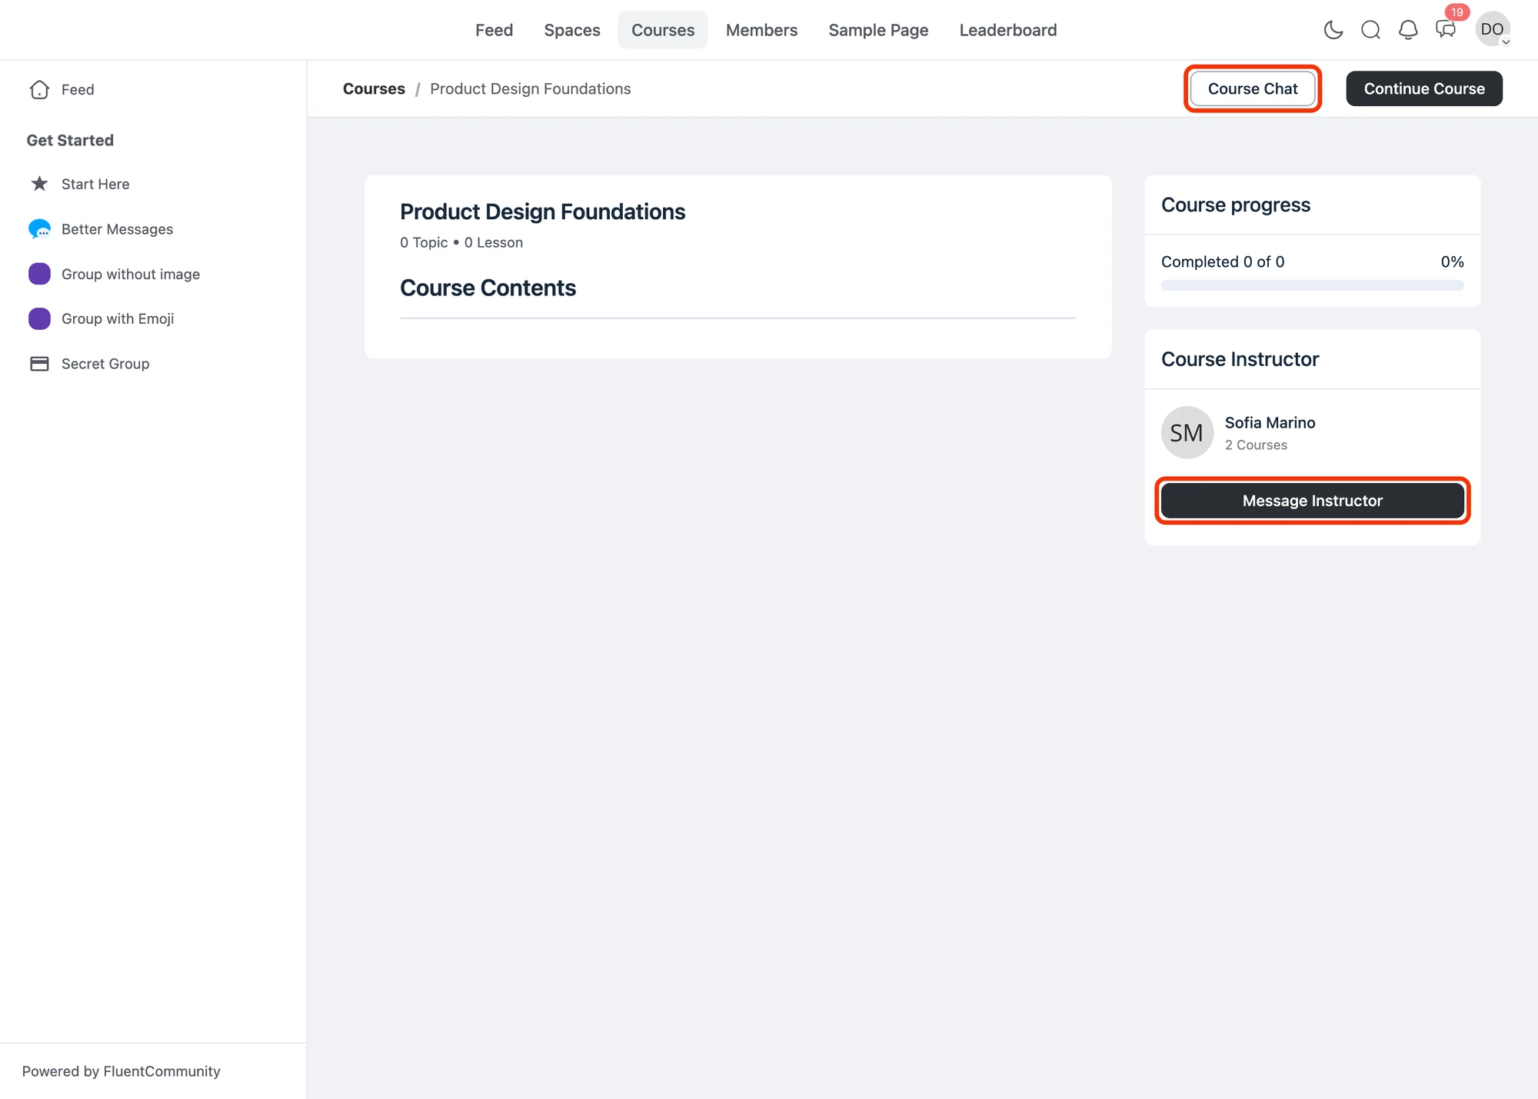Open the notifications bell icon
The image size is (1538, 1099).
[1408, 30]
